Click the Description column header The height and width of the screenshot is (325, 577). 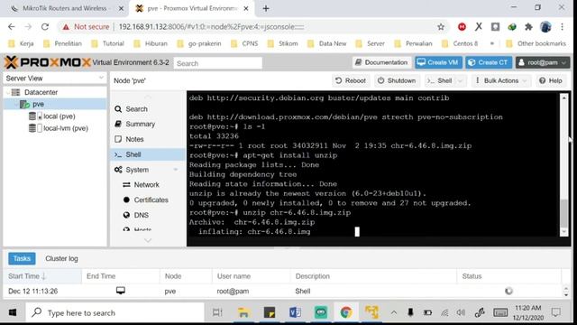coord(373,276)
